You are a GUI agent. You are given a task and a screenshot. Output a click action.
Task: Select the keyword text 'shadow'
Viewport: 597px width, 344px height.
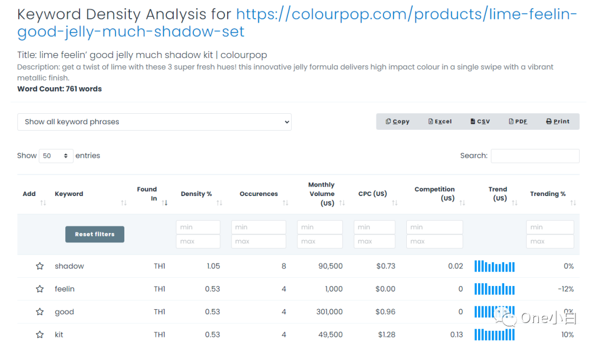click(69, 266)
